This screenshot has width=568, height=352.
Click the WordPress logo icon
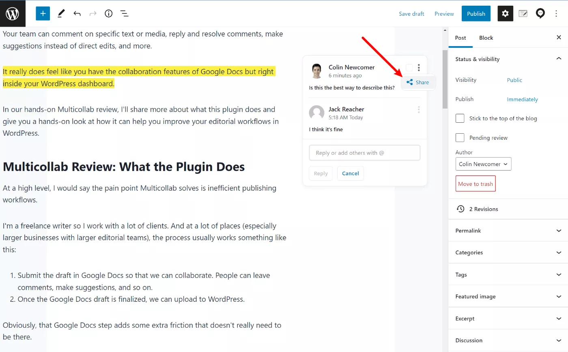point(13,14)
